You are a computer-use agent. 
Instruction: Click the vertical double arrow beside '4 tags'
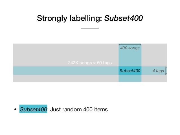tap(166, 70)
